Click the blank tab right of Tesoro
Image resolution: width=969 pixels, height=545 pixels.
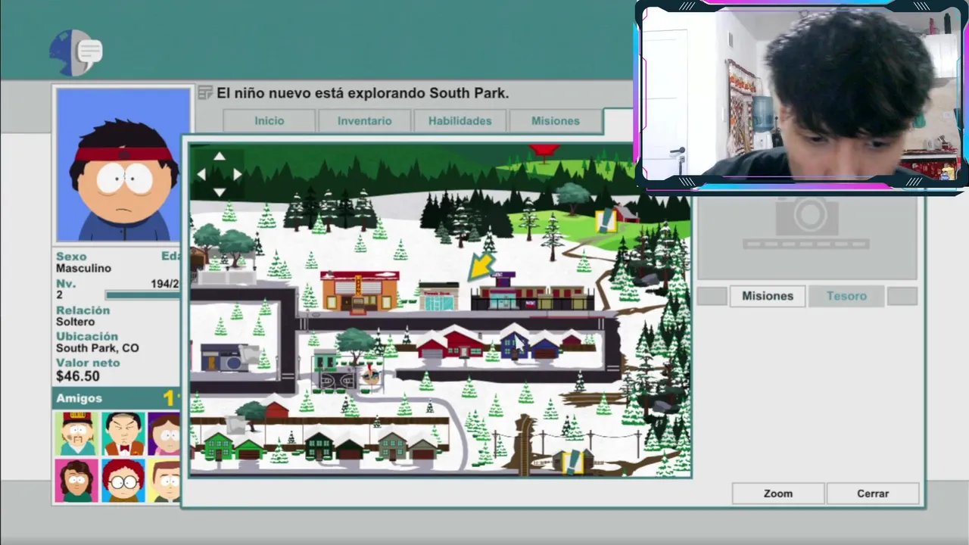(x=902, y=296)
